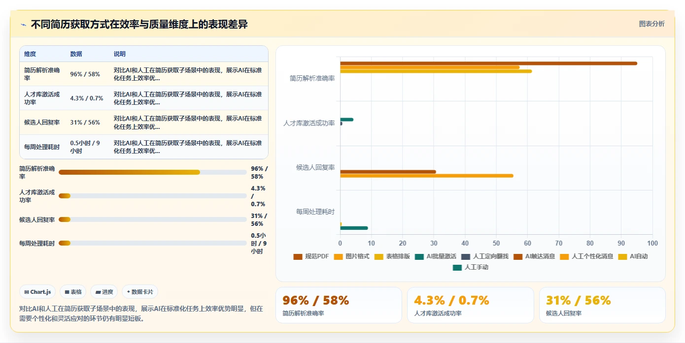Image resolution: width=685 pixels, height=343 pixels.
Task: Click 人才库激活成功率 row label in table
Action: pos(42,98)
